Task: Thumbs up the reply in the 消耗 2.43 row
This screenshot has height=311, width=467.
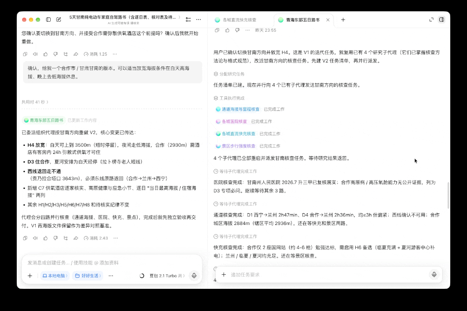Action: tap(45, 238)
